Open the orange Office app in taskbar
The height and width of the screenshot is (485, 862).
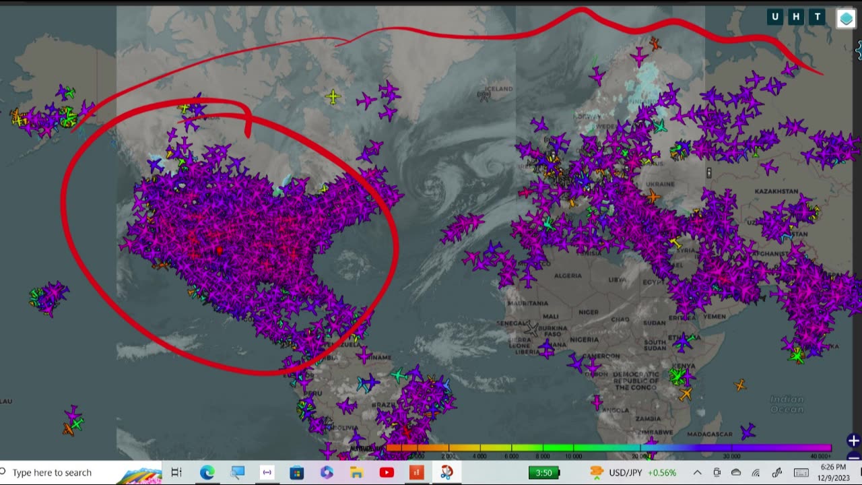pyautogui.click(x=417, y=472)
